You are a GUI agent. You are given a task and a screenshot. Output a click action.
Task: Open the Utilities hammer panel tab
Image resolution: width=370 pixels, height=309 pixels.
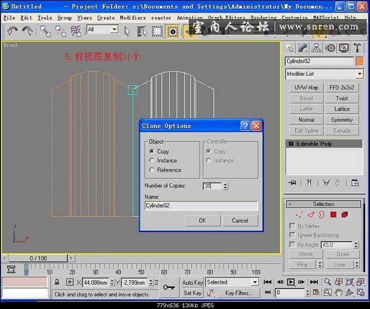pyautogui.click(x=357, y=48)
